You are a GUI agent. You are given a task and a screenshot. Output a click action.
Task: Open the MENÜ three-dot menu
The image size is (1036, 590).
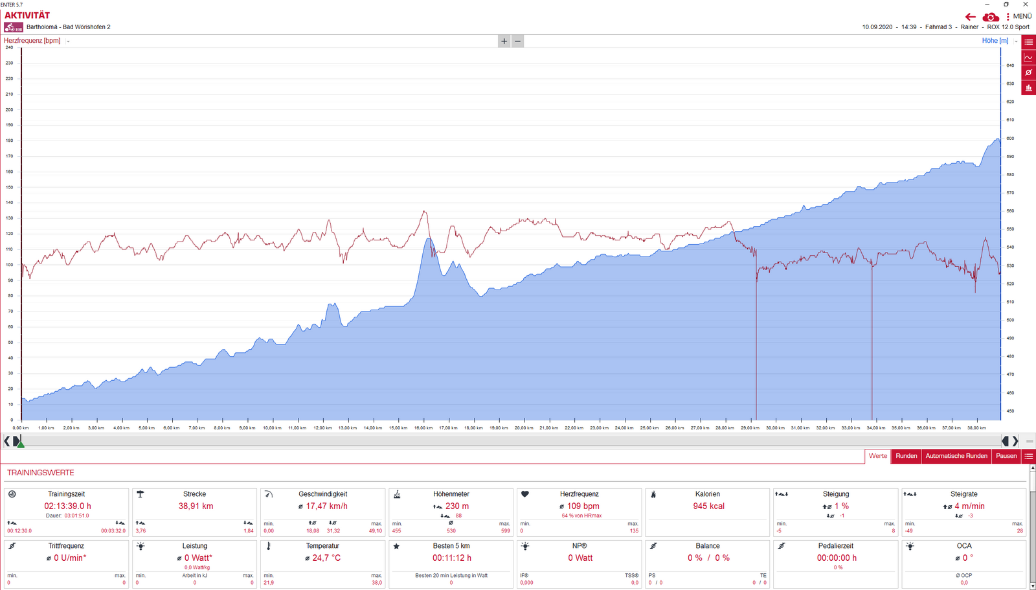tap(1019, 16)
